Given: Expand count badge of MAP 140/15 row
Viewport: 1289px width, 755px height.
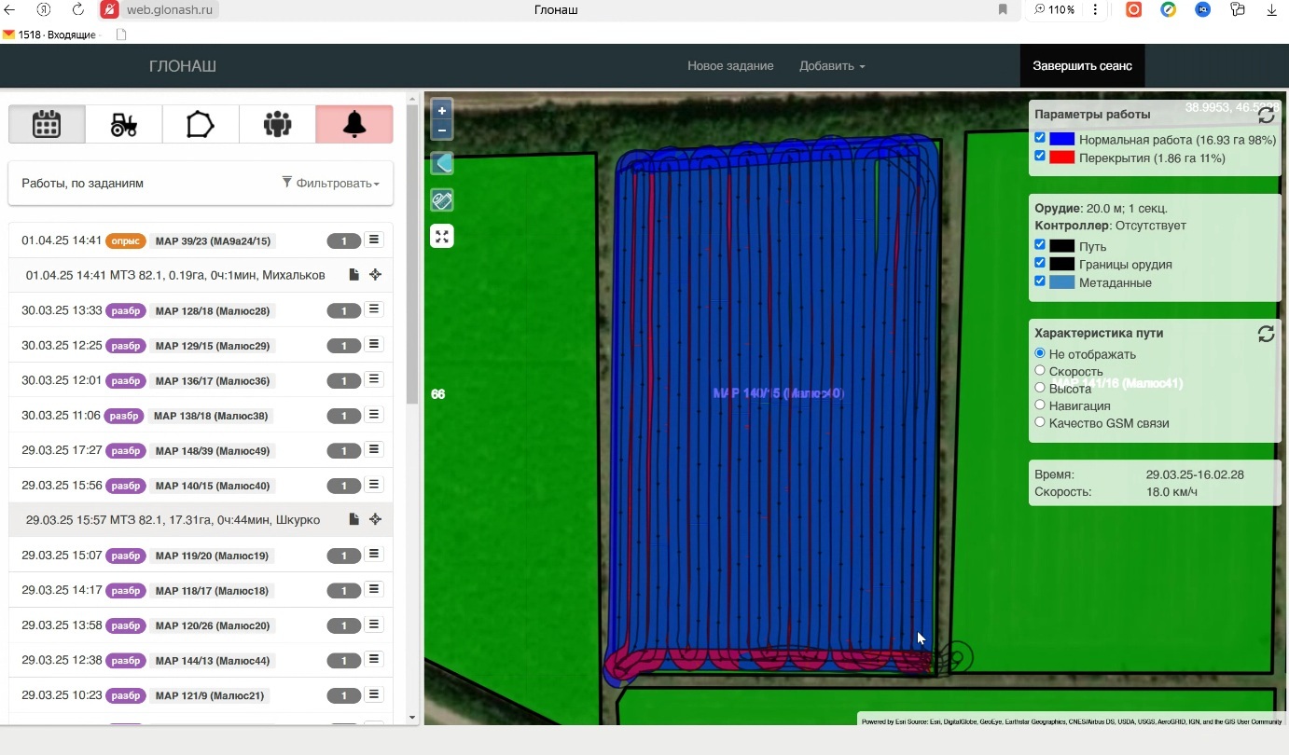Looking at the screenshot, I should 344,486.
